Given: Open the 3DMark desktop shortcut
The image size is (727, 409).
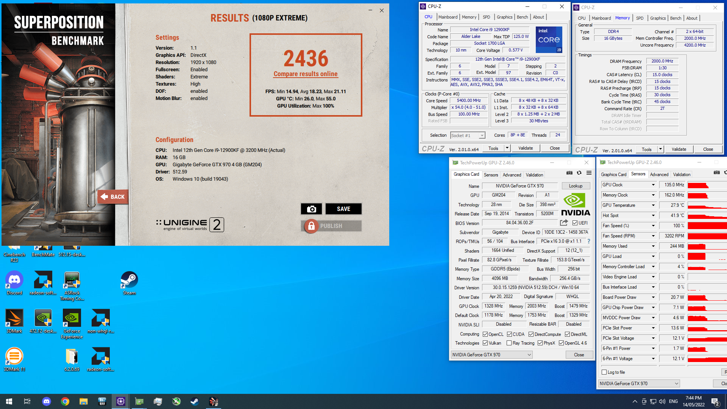Looking at the screenshot, I should (14, 322).
